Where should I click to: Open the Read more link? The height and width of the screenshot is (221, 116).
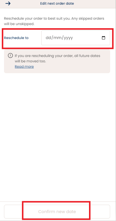24,67
